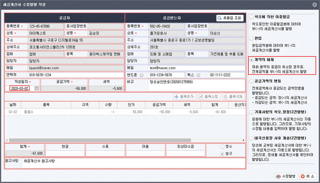
Task: Click the recipient 상세주소 value 201호
Action: point(197,47)
